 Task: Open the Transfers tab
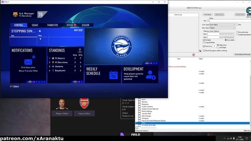click(52, 25)
